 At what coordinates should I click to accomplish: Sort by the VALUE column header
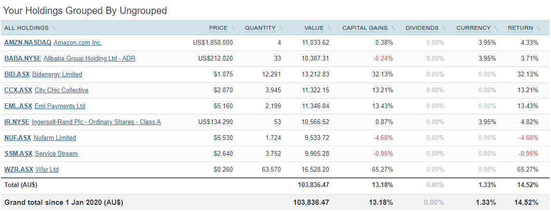pyautogui.click(x=314, y=28)
